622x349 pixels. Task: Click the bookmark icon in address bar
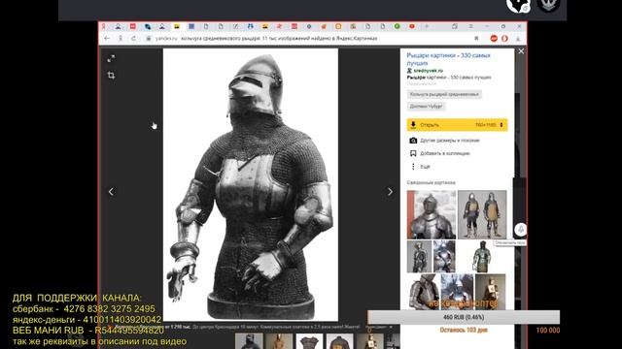pos(476,39)
